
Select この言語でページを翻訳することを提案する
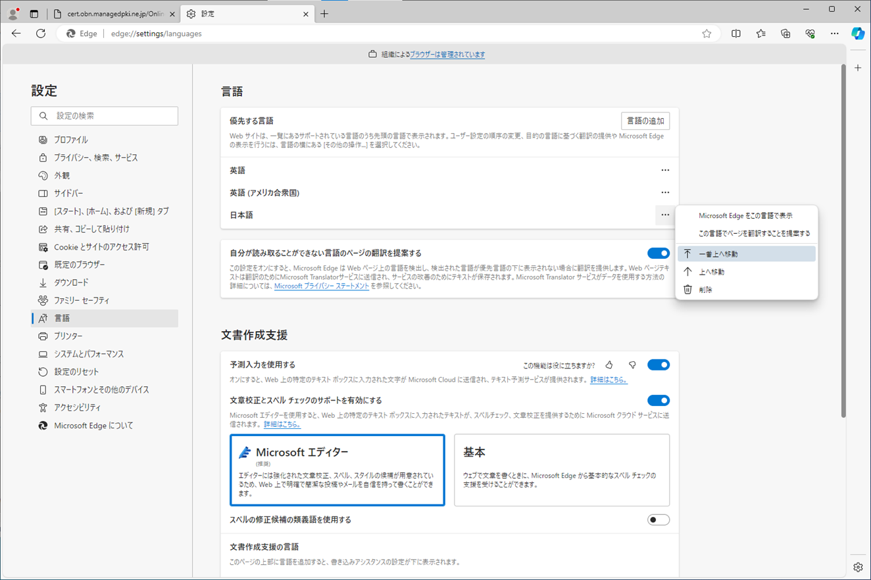click(x=747, y=233)
